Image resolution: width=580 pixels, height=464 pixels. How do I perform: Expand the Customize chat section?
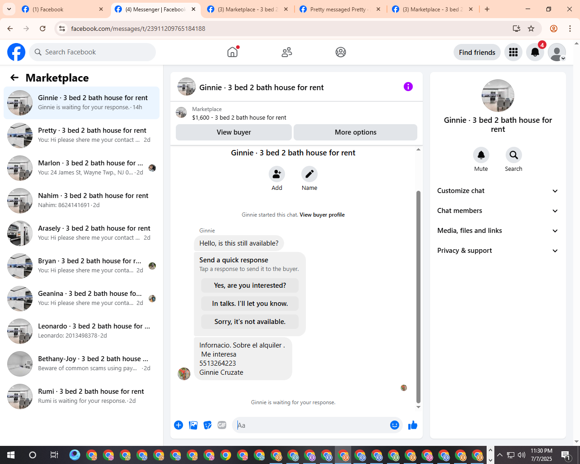click(498, 191)
